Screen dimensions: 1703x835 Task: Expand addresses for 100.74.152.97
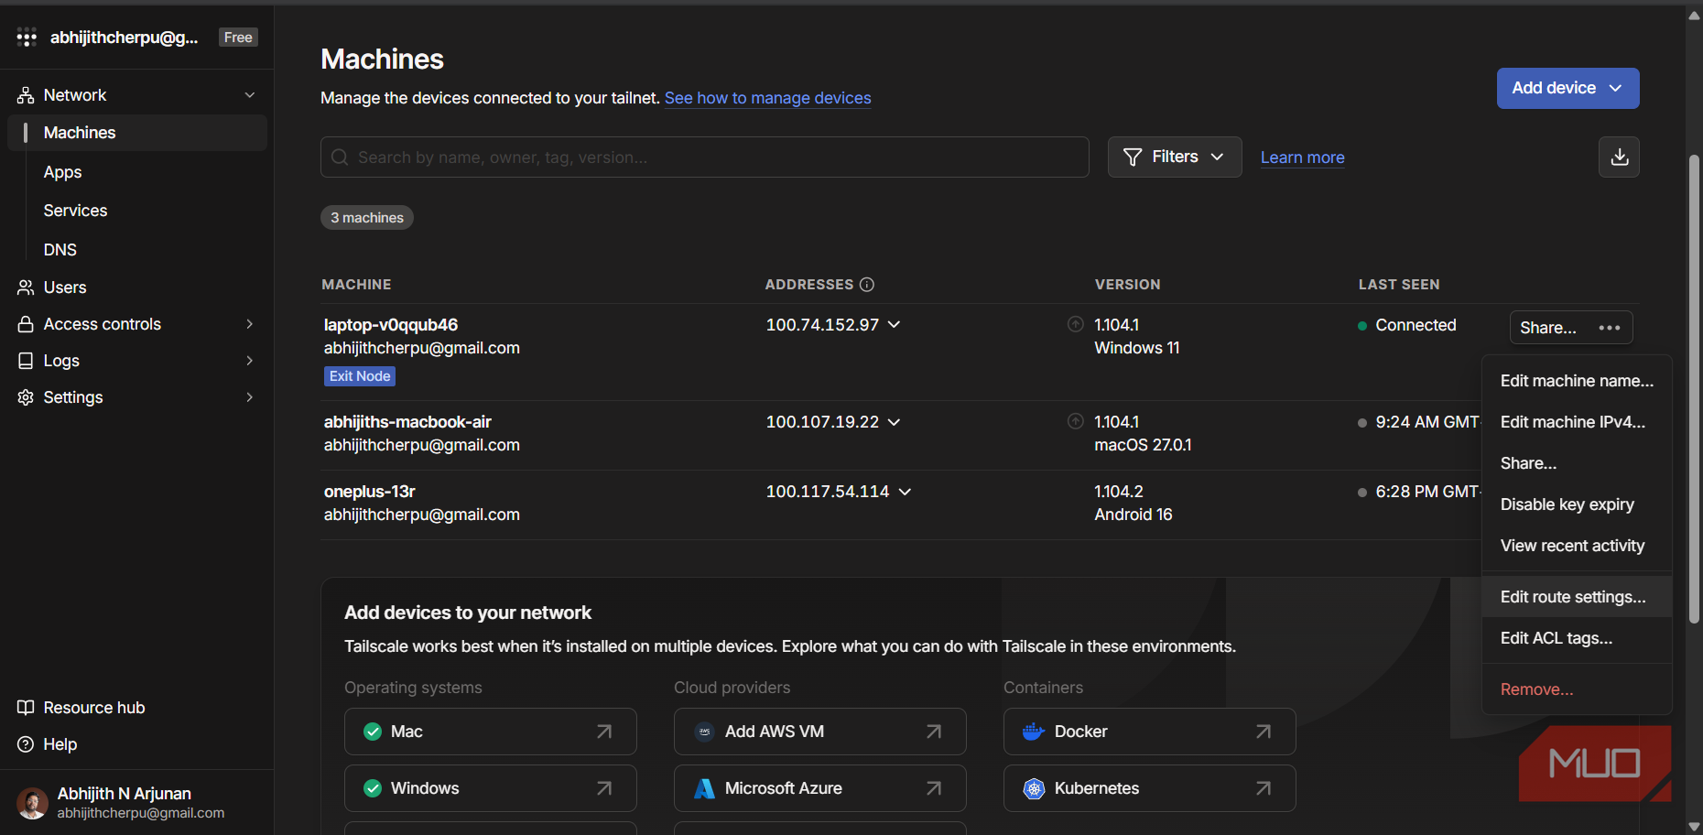(895, 325)
